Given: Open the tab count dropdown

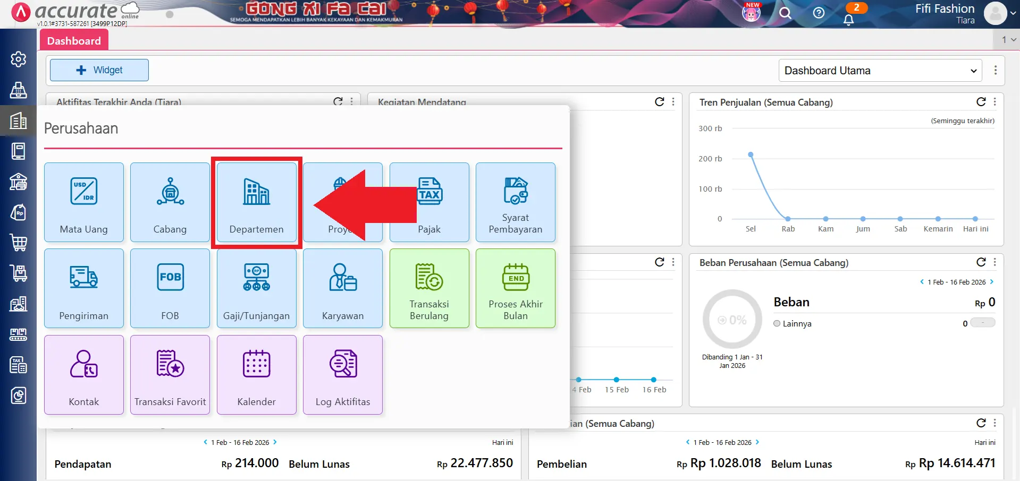Looking at the screenshot, I should (x=1008, y=40).
